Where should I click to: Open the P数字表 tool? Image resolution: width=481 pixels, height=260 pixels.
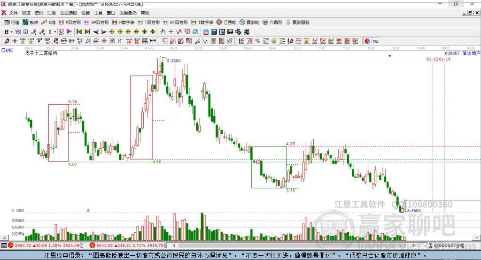[124, 23]
